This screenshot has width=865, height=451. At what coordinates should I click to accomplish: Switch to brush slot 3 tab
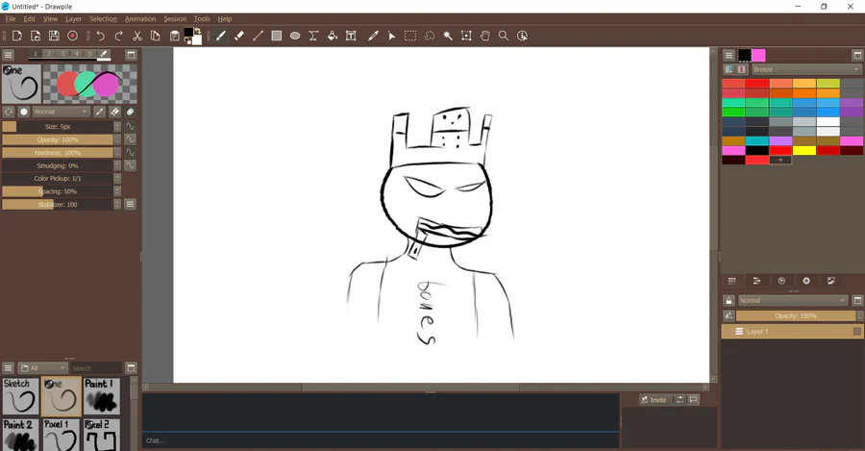[x=62, y=54]
